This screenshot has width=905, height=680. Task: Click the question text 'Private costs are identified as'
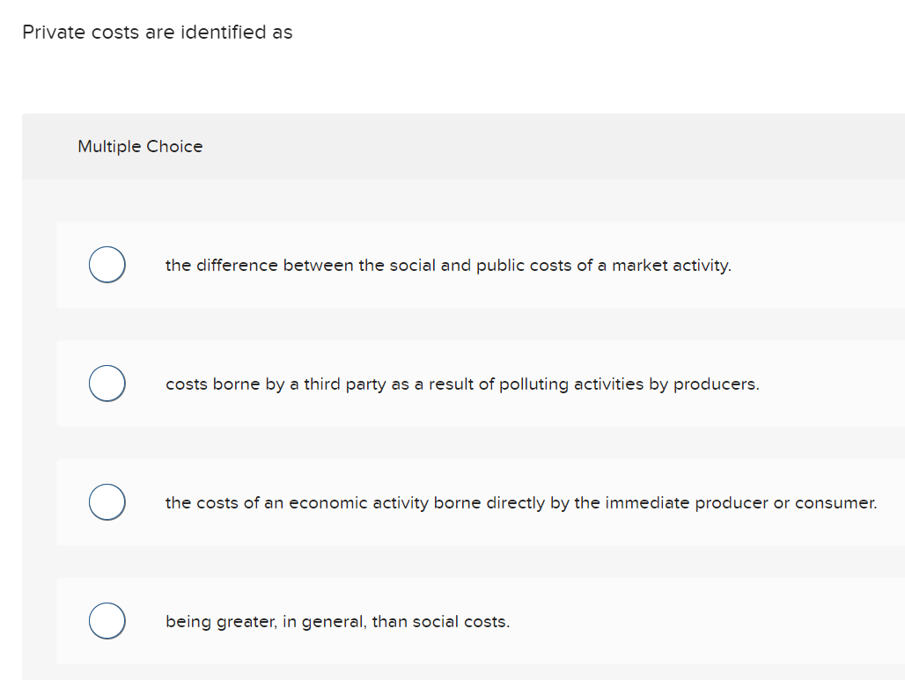158,32
